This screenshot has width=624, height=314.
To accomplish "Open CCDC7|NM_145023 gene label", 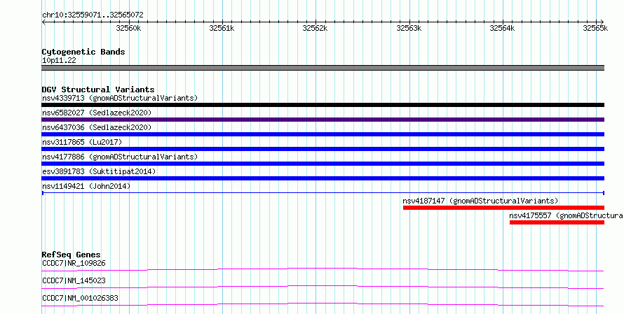I will [74, 280].
